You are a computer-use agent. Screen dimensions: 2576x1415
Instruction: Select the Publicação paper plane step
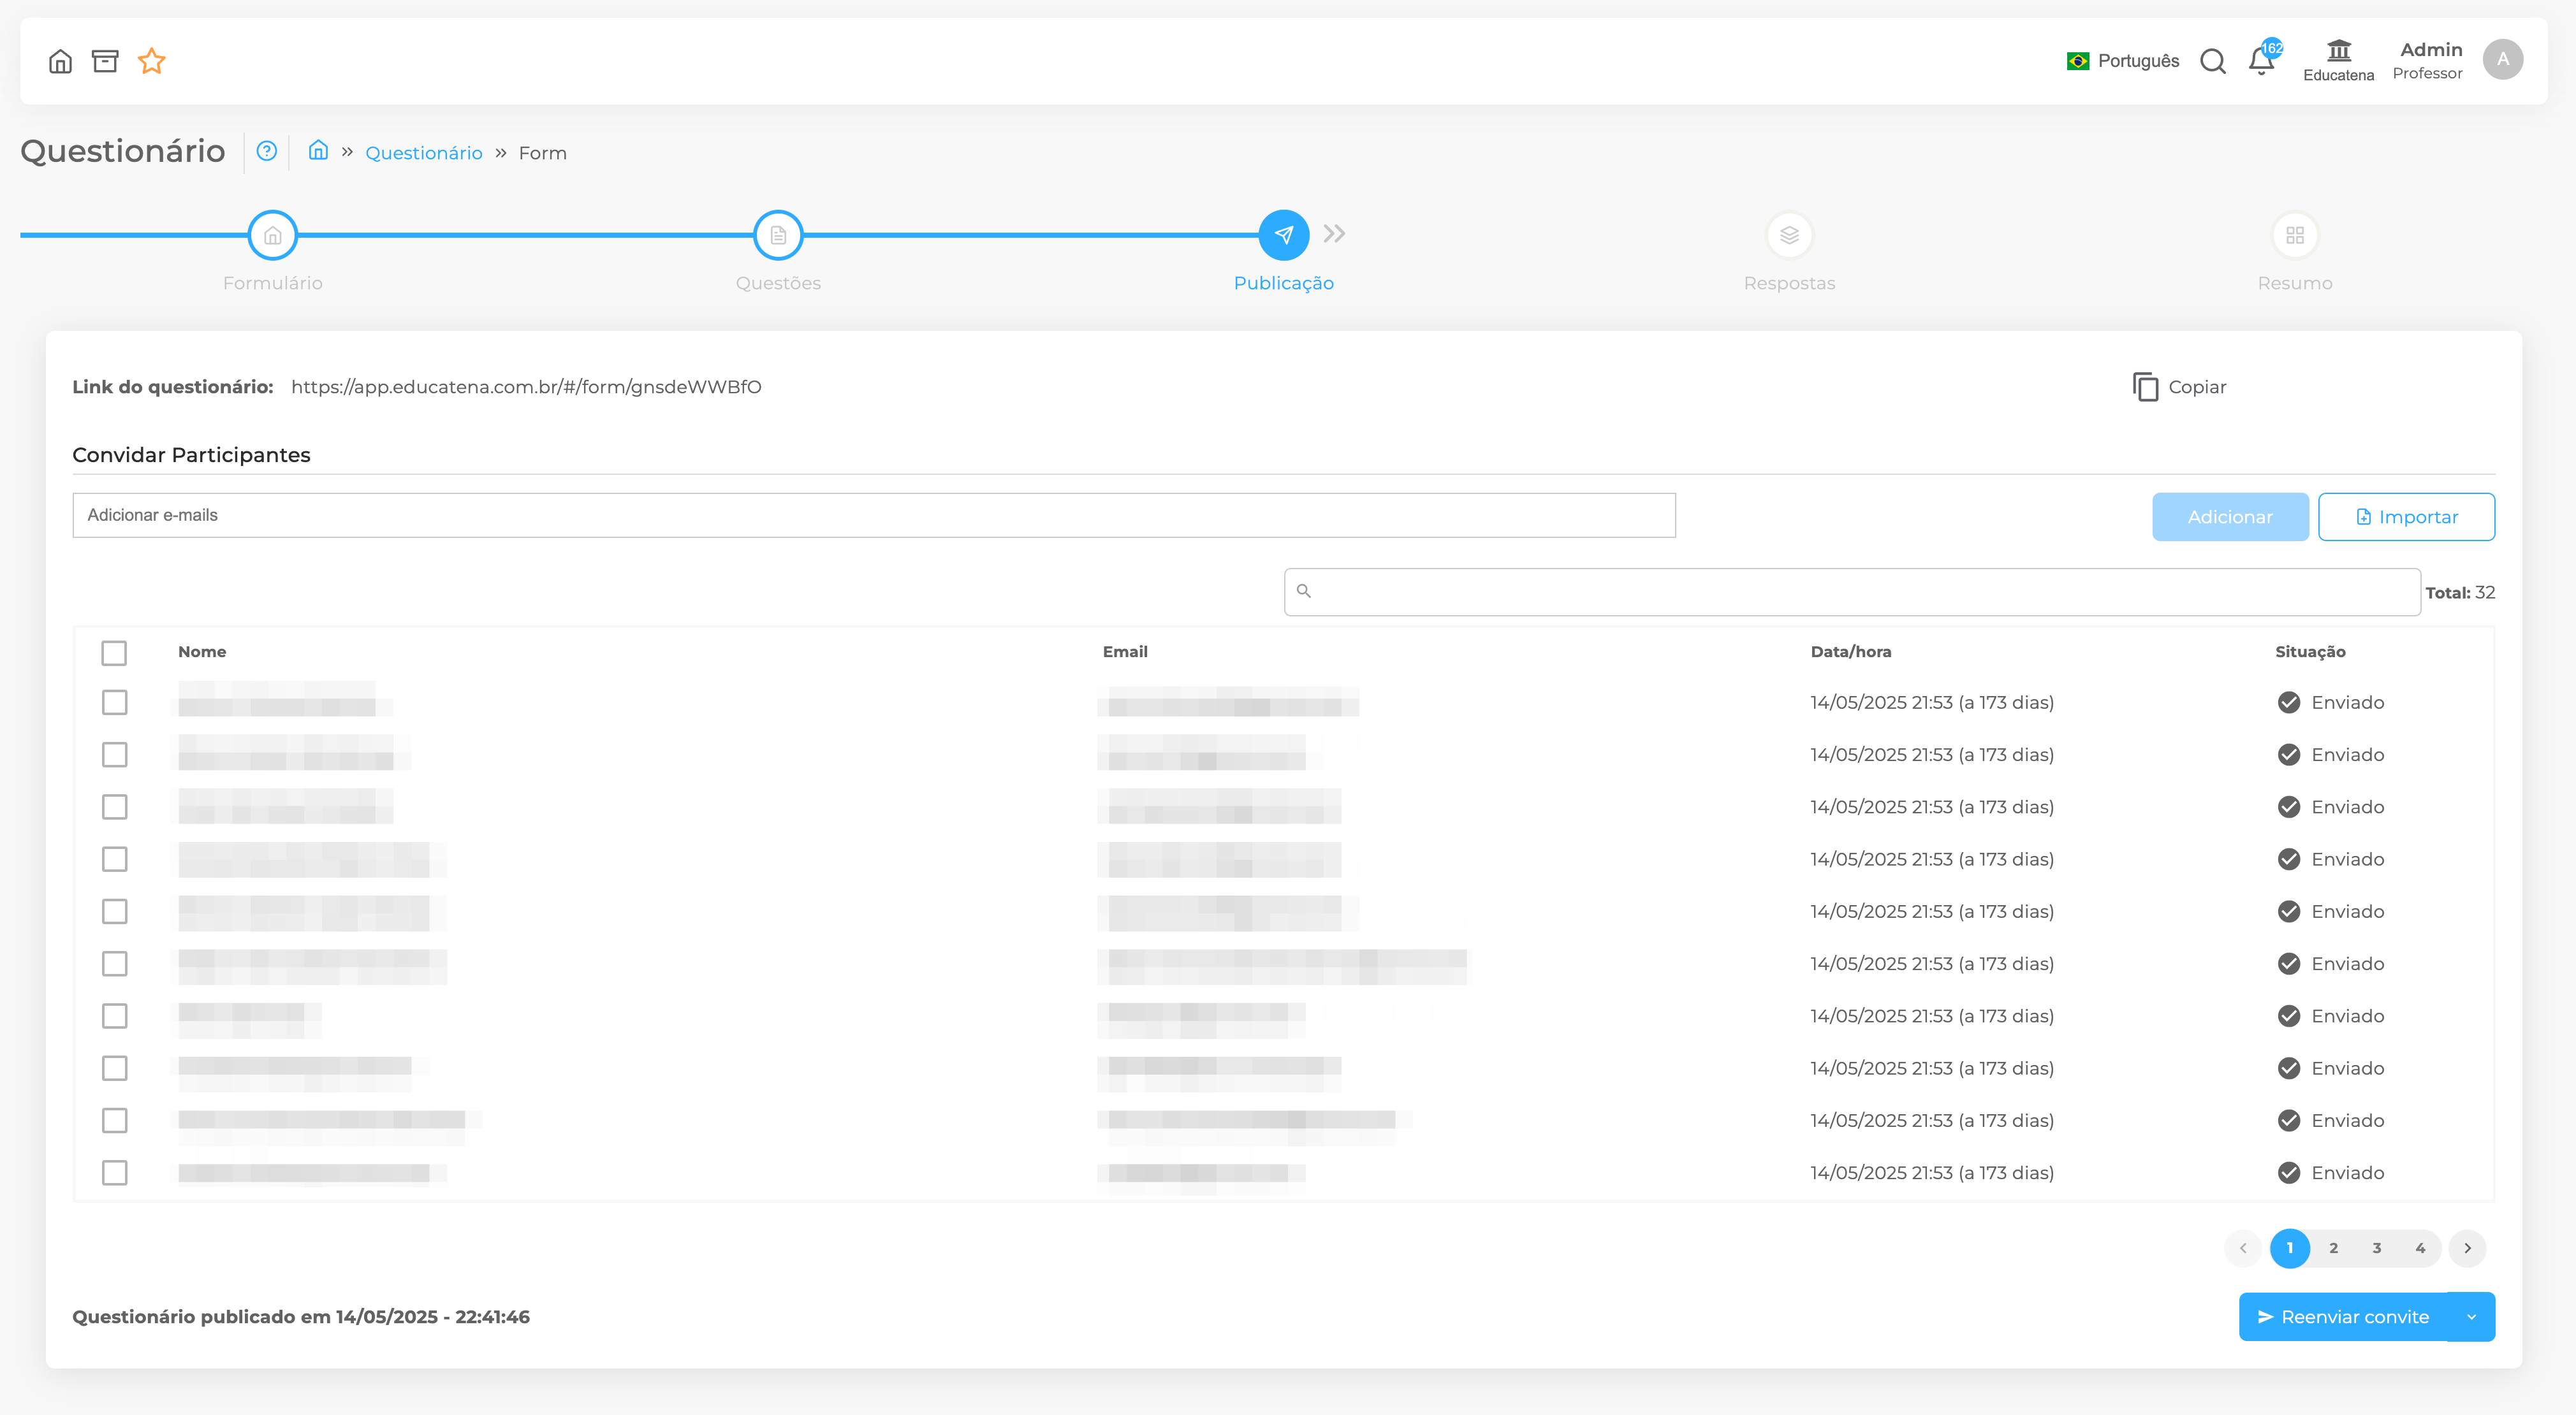(x=1284, y=236)
